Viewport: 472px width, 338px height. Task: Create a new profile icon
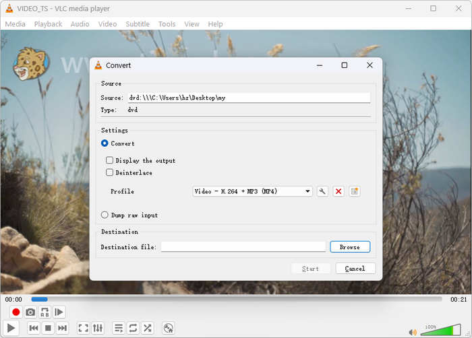point(354,191)
